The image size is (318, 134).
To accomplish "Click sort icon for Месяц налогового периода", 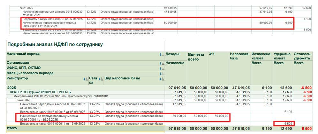I will [x=162, y=74].
